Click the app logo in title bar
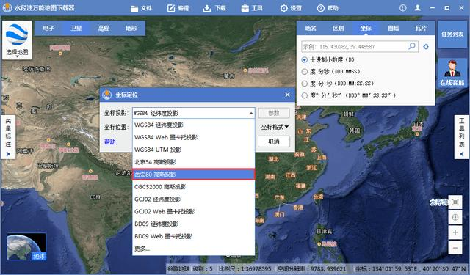The width and height of the screenshot is (470, 275). pyautogui.click(x=7, y=8)
